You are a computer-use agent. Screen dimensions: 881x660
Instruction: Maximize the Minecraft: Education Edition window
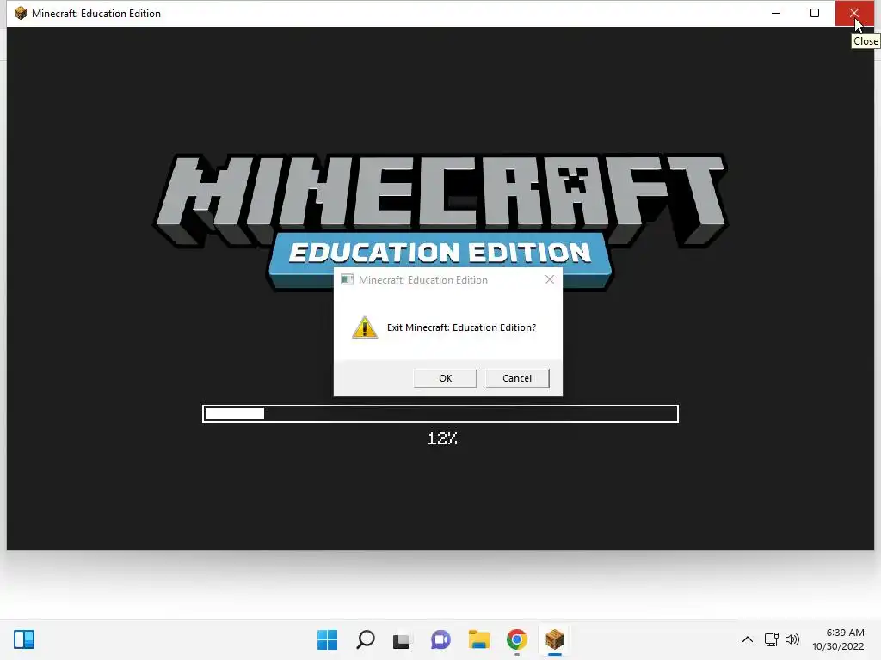point(815,13)
